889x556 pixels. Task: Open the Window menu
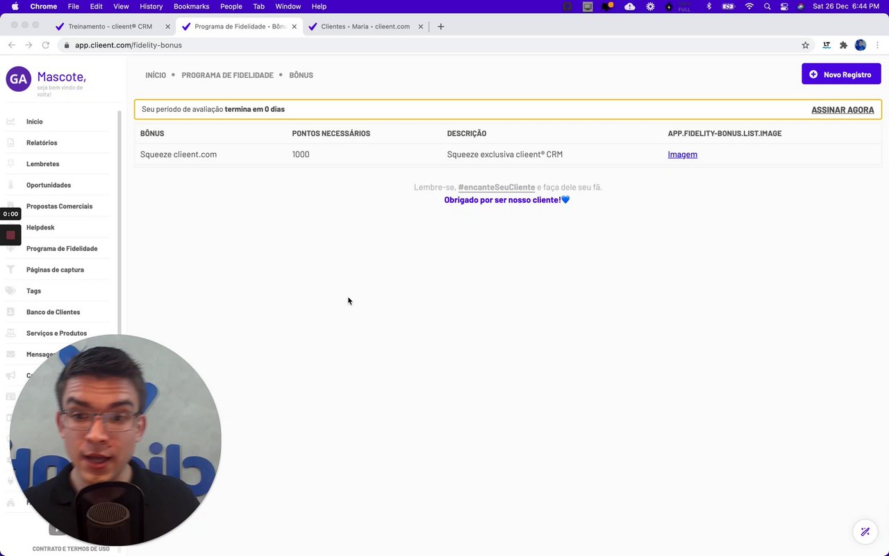[x=288, y=6]
